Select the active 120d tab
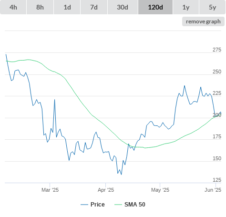This screenshot has height=217, width=226. coord(155,7)
